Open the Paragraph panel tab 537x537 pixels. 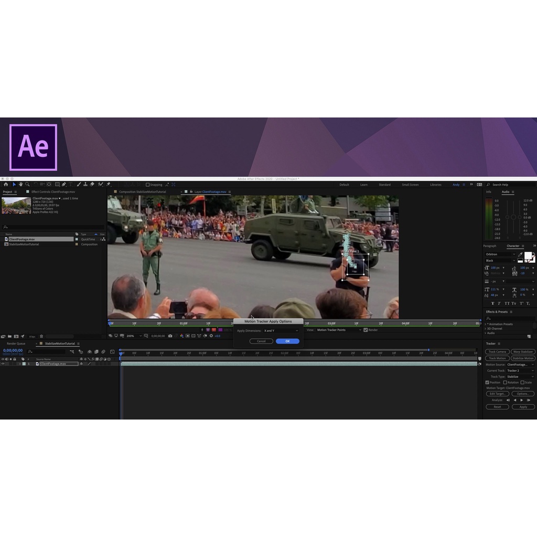pos(490,246)
